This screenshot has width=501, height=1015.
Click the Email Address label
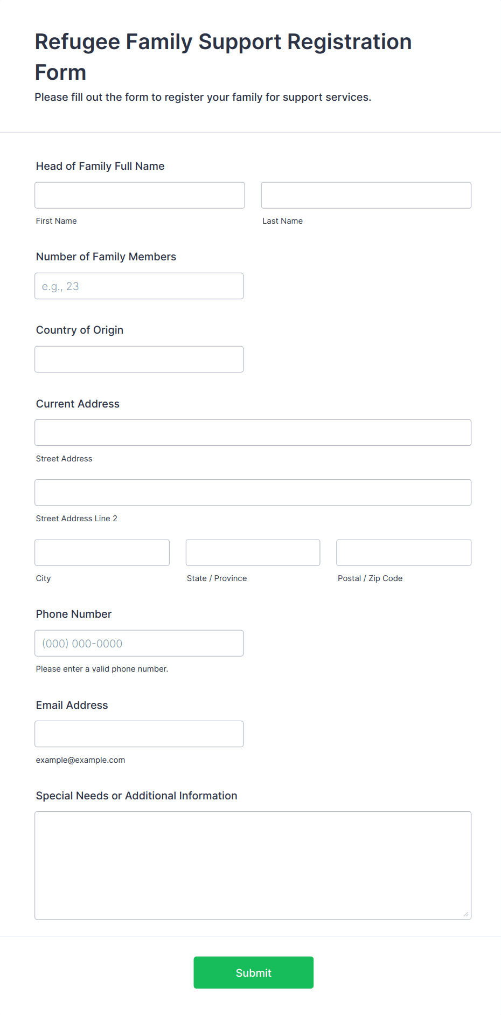pos(72,705)
